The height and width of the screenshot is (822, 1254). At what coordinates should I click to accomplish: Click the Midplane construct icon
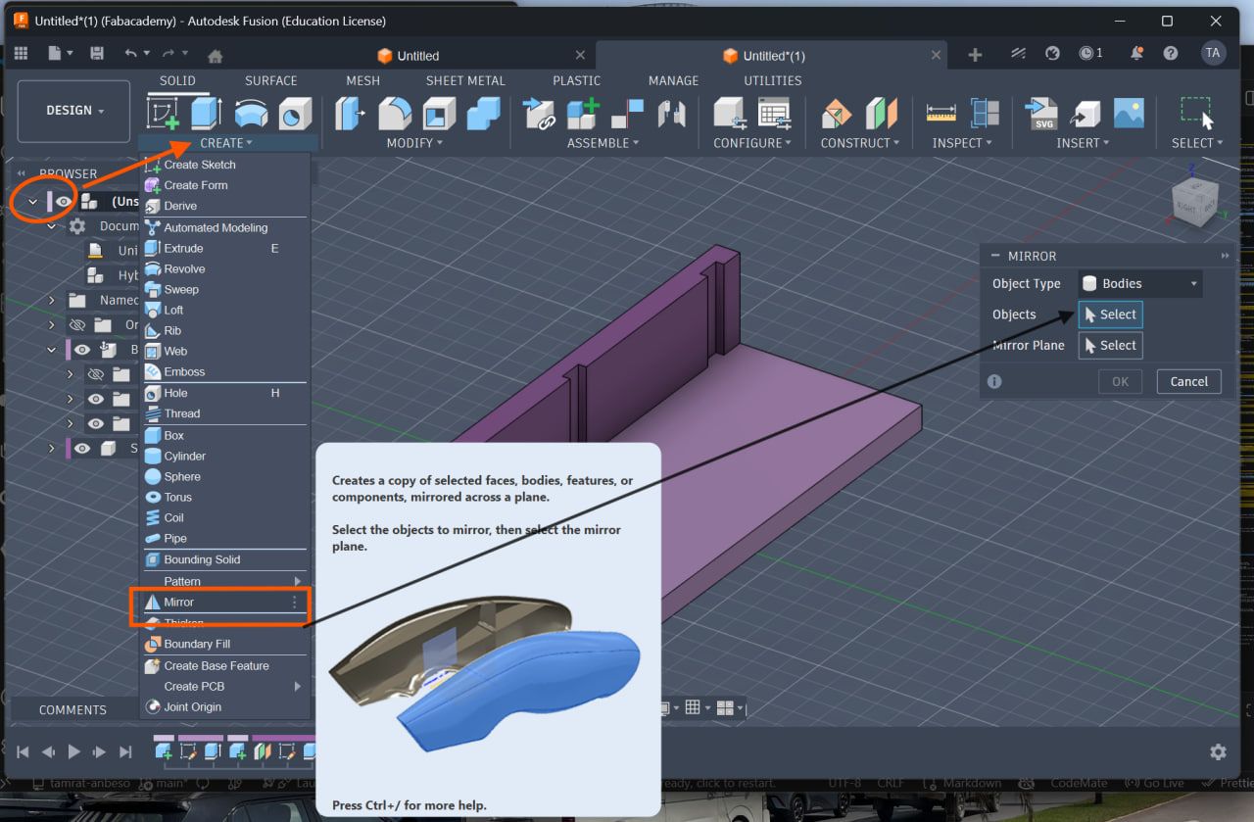click(x=882, y=113)
